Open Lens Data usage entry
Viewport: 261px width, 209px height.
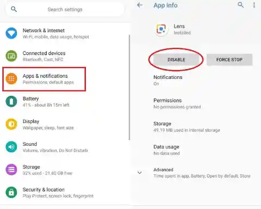tap(197, 150)
